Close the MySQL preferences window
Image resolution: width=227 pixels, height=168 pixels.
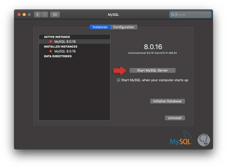(19, 15)
